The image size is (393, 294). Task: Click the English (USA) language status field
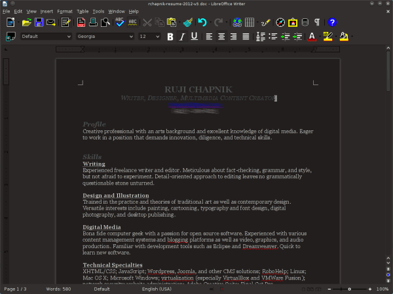[x=157, y=289]
